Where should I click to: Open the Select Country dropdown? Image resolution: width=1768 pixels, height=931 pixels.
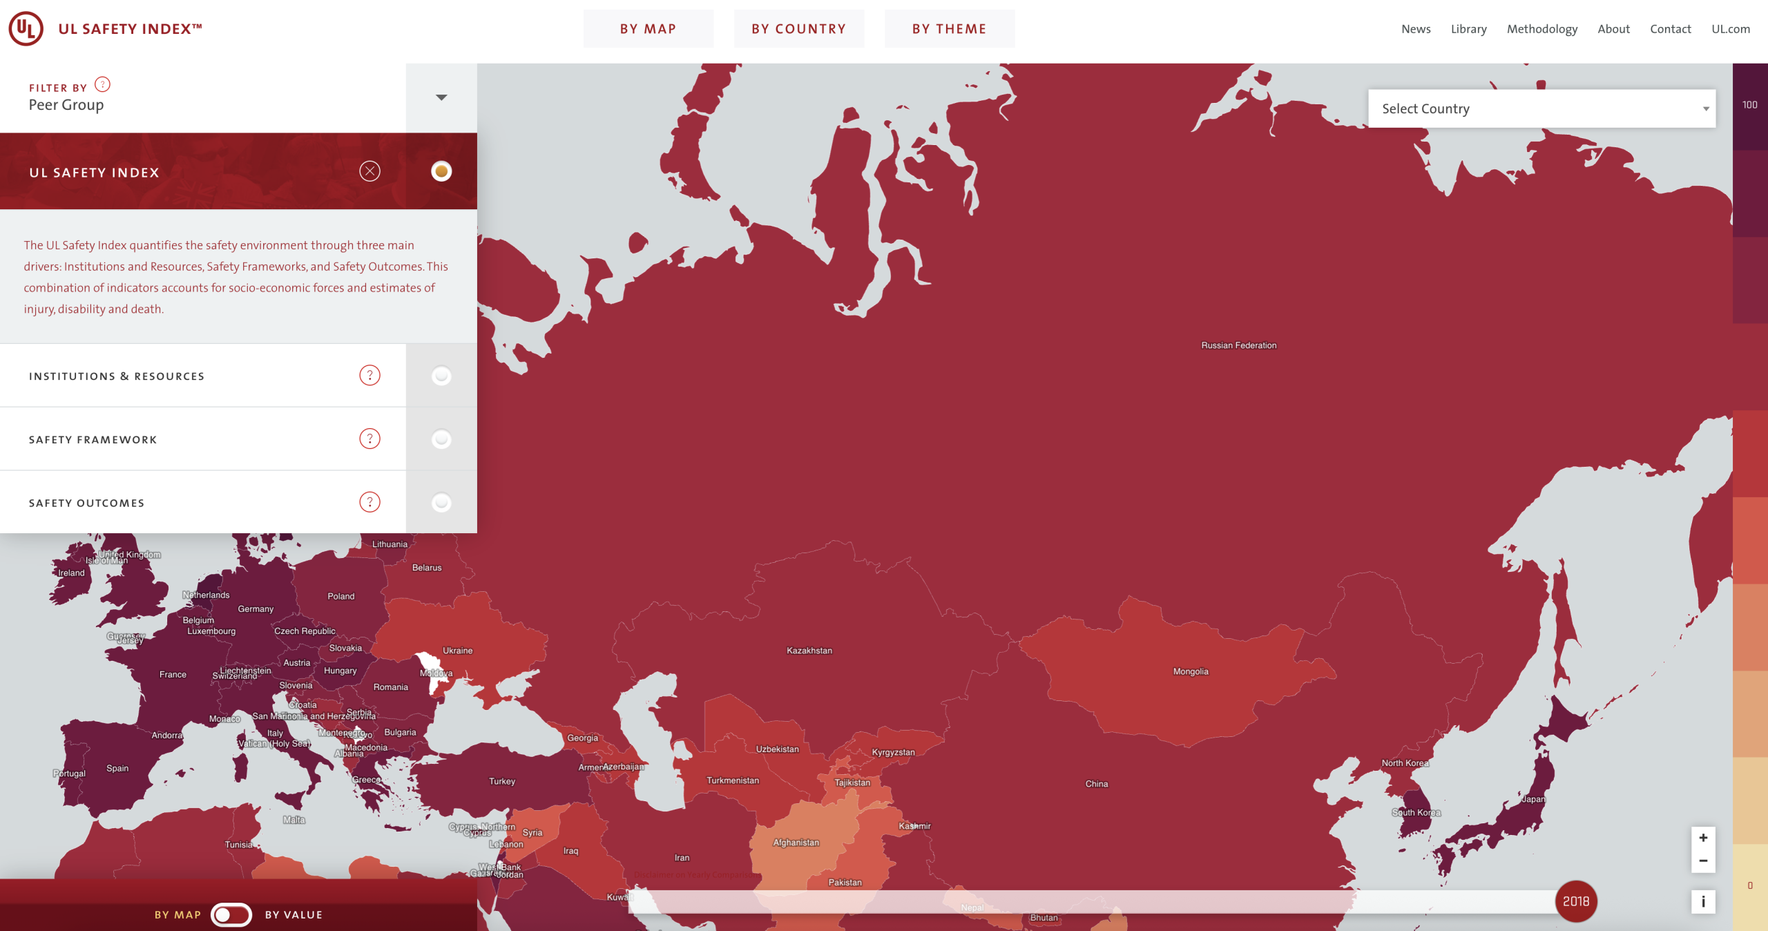coord(1541,108)
